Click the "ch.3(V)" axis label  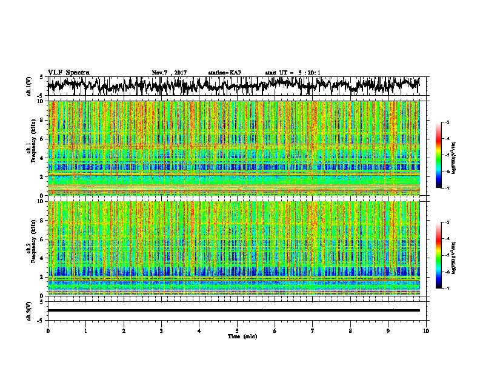click(29, 311)
